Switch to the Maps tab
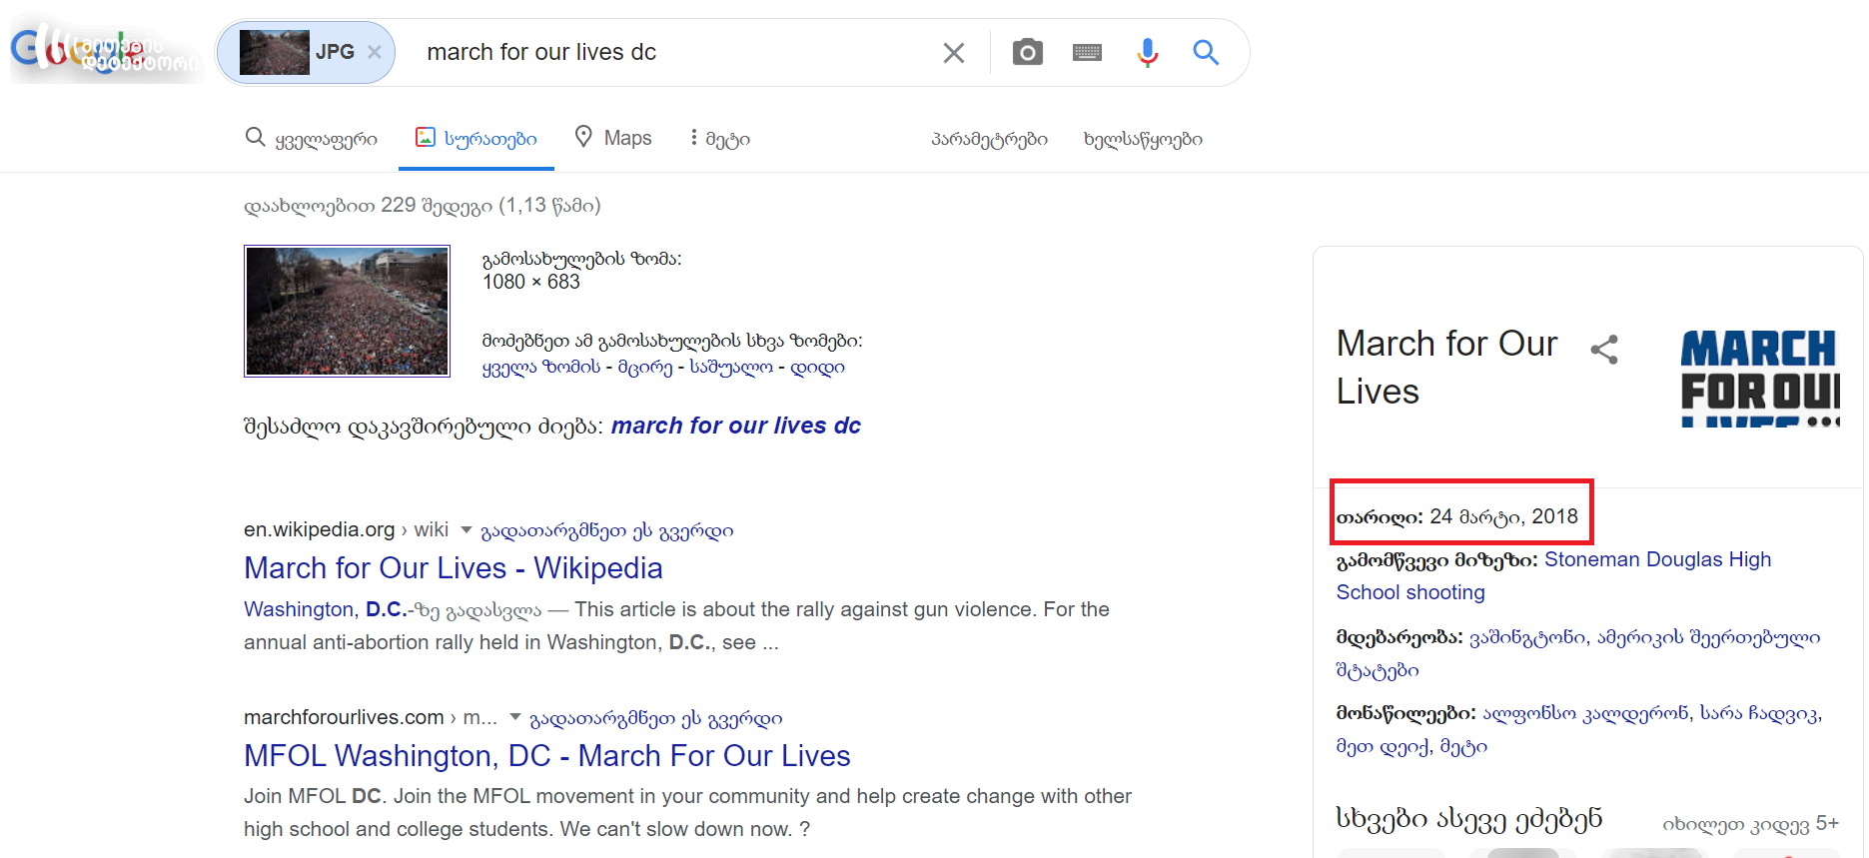The height and width of the screenshot is (858, 1869). pos(613,138)
